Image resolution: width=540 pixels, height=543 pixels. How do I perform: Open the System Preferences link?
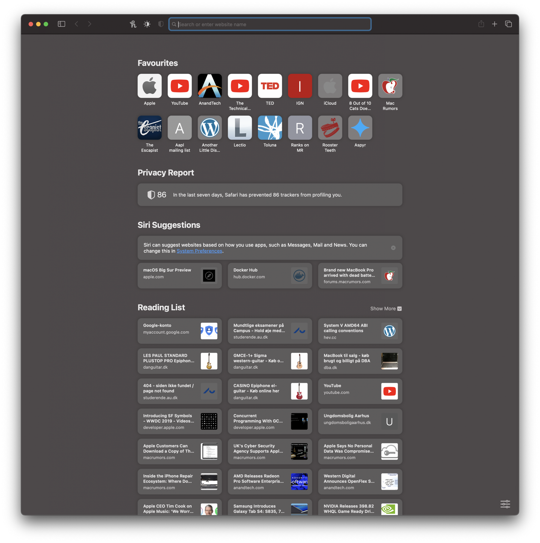point(199,251)
